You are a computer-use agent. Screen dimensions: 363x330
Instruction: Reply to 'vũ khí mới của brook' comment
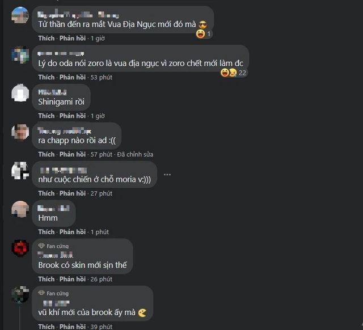click(73, 327)
